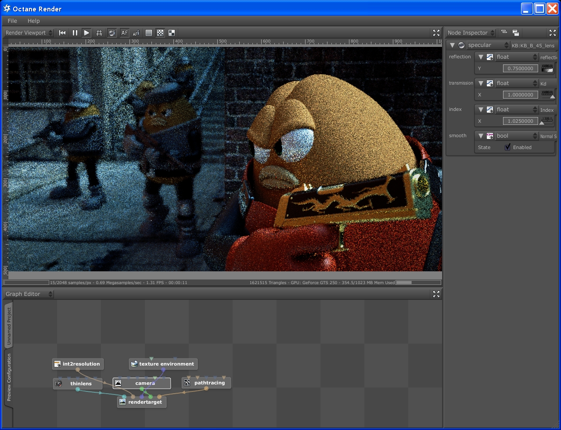Image resolution: width=561 pixels, height=430 pixels.
Task: Click the transmission X field 1.0000000
Action: 521,95
